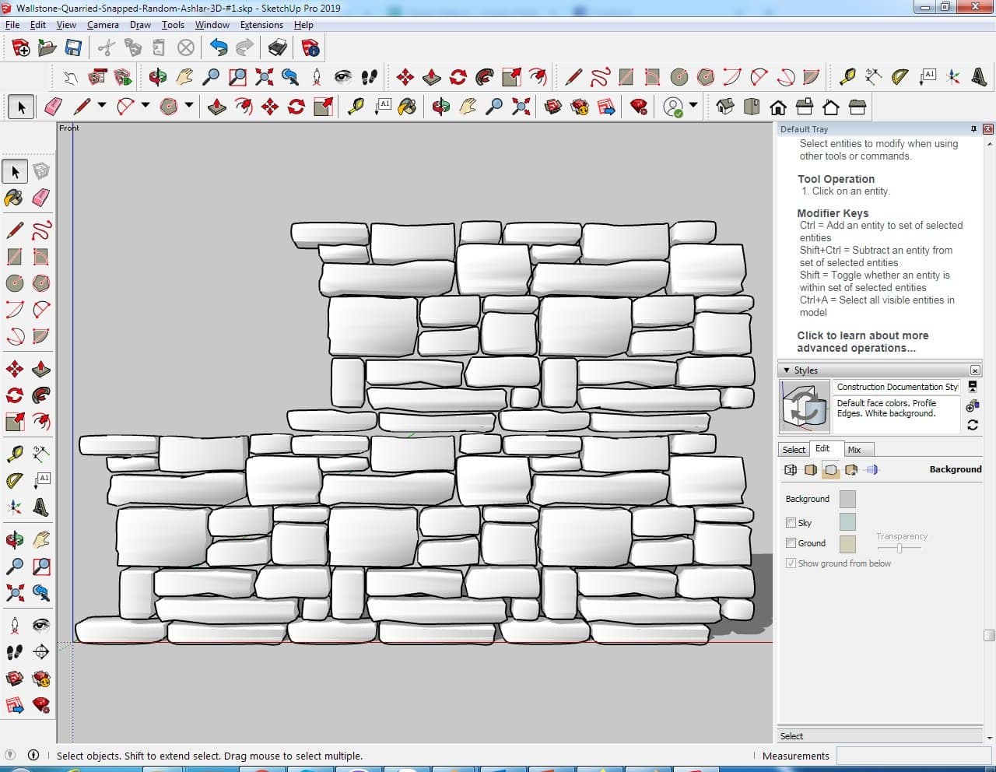The height and width of the screenshot is (772, 996).
Task: Select the Paint Bucket tool in left toolbar
Action: click(x=14, y=198)
